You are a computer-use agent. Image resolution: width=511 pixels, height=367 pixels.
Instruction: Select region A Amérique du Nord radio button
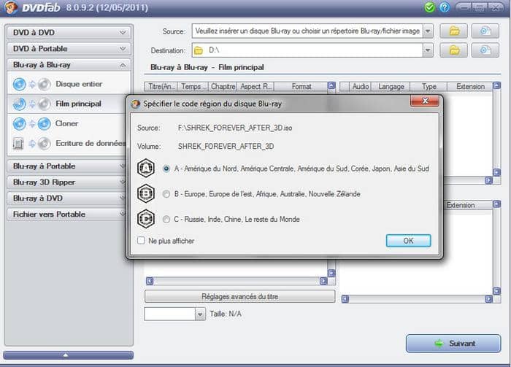point(167,169)
